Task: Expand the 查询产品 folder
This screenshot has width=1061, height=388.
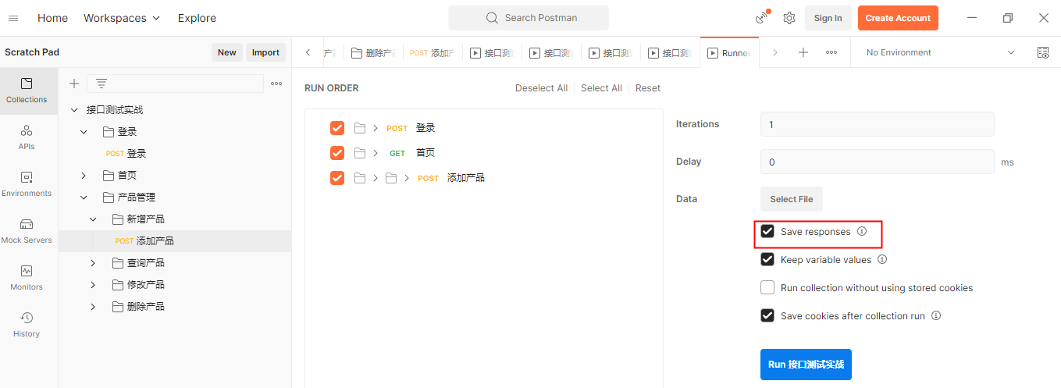Action: click(x=93, y=263)
